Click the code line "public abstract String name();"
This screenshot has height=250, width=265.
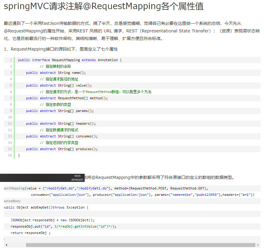coord(56,73)
